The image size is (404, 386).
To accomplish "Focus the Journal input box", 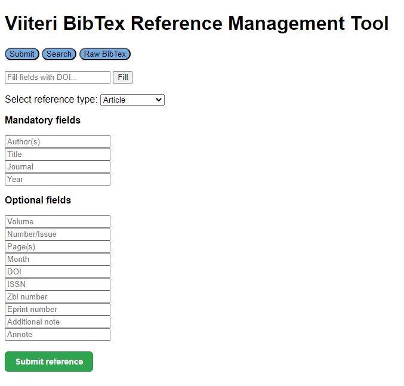I will point(57,167).
